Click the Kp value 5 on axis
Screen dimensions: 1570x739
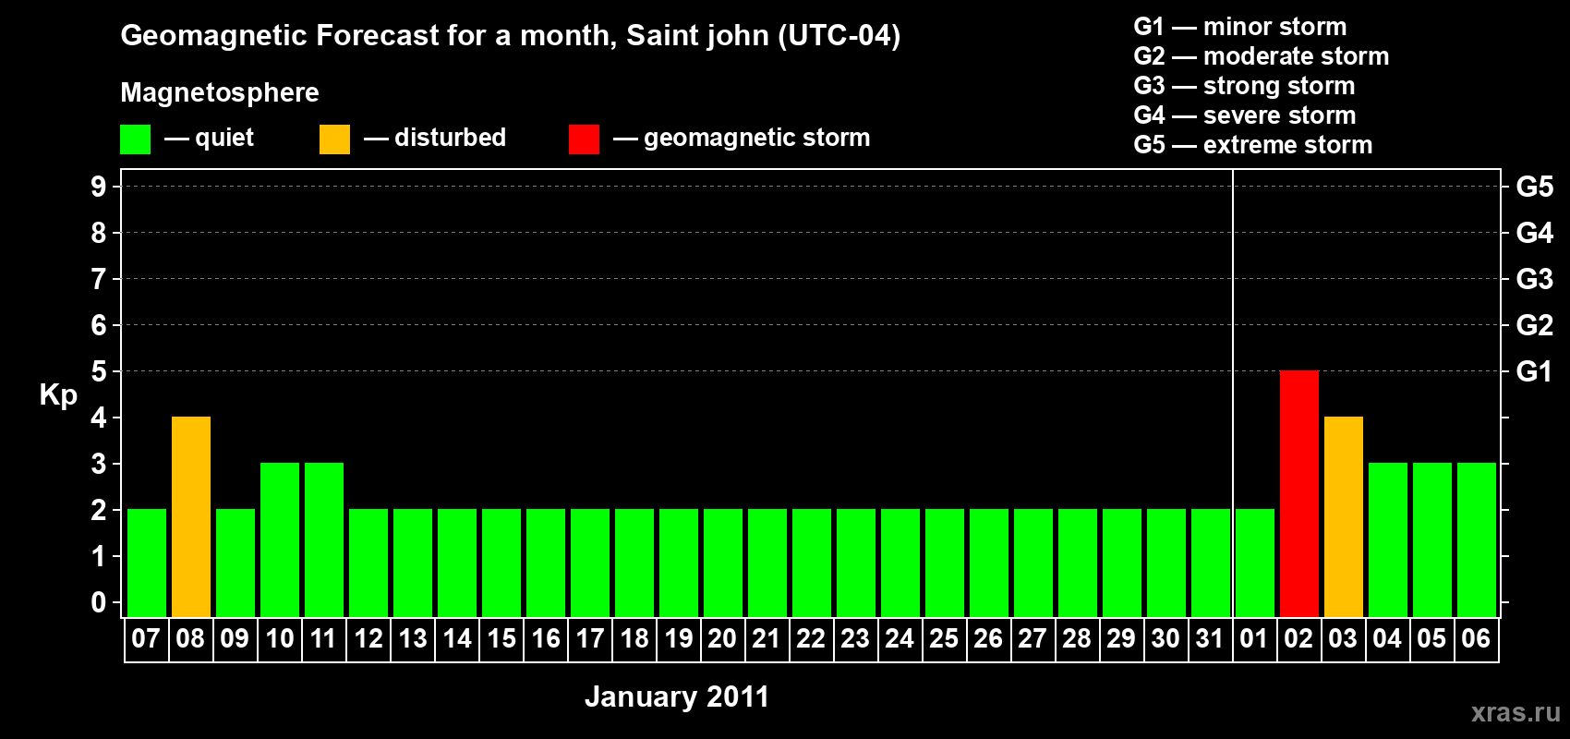(x=99, y=371)
